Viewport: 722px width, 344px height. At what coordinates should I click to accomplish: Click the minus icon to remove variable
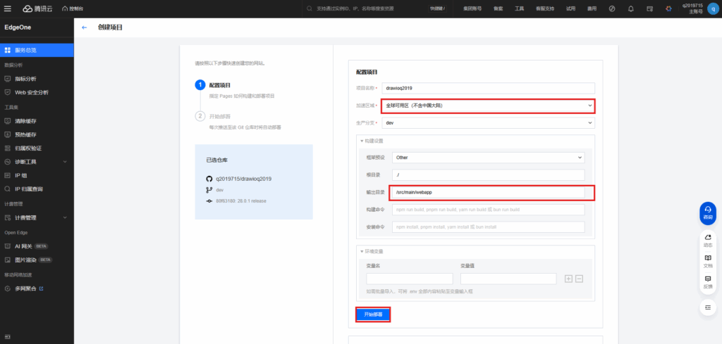point(580,279)
